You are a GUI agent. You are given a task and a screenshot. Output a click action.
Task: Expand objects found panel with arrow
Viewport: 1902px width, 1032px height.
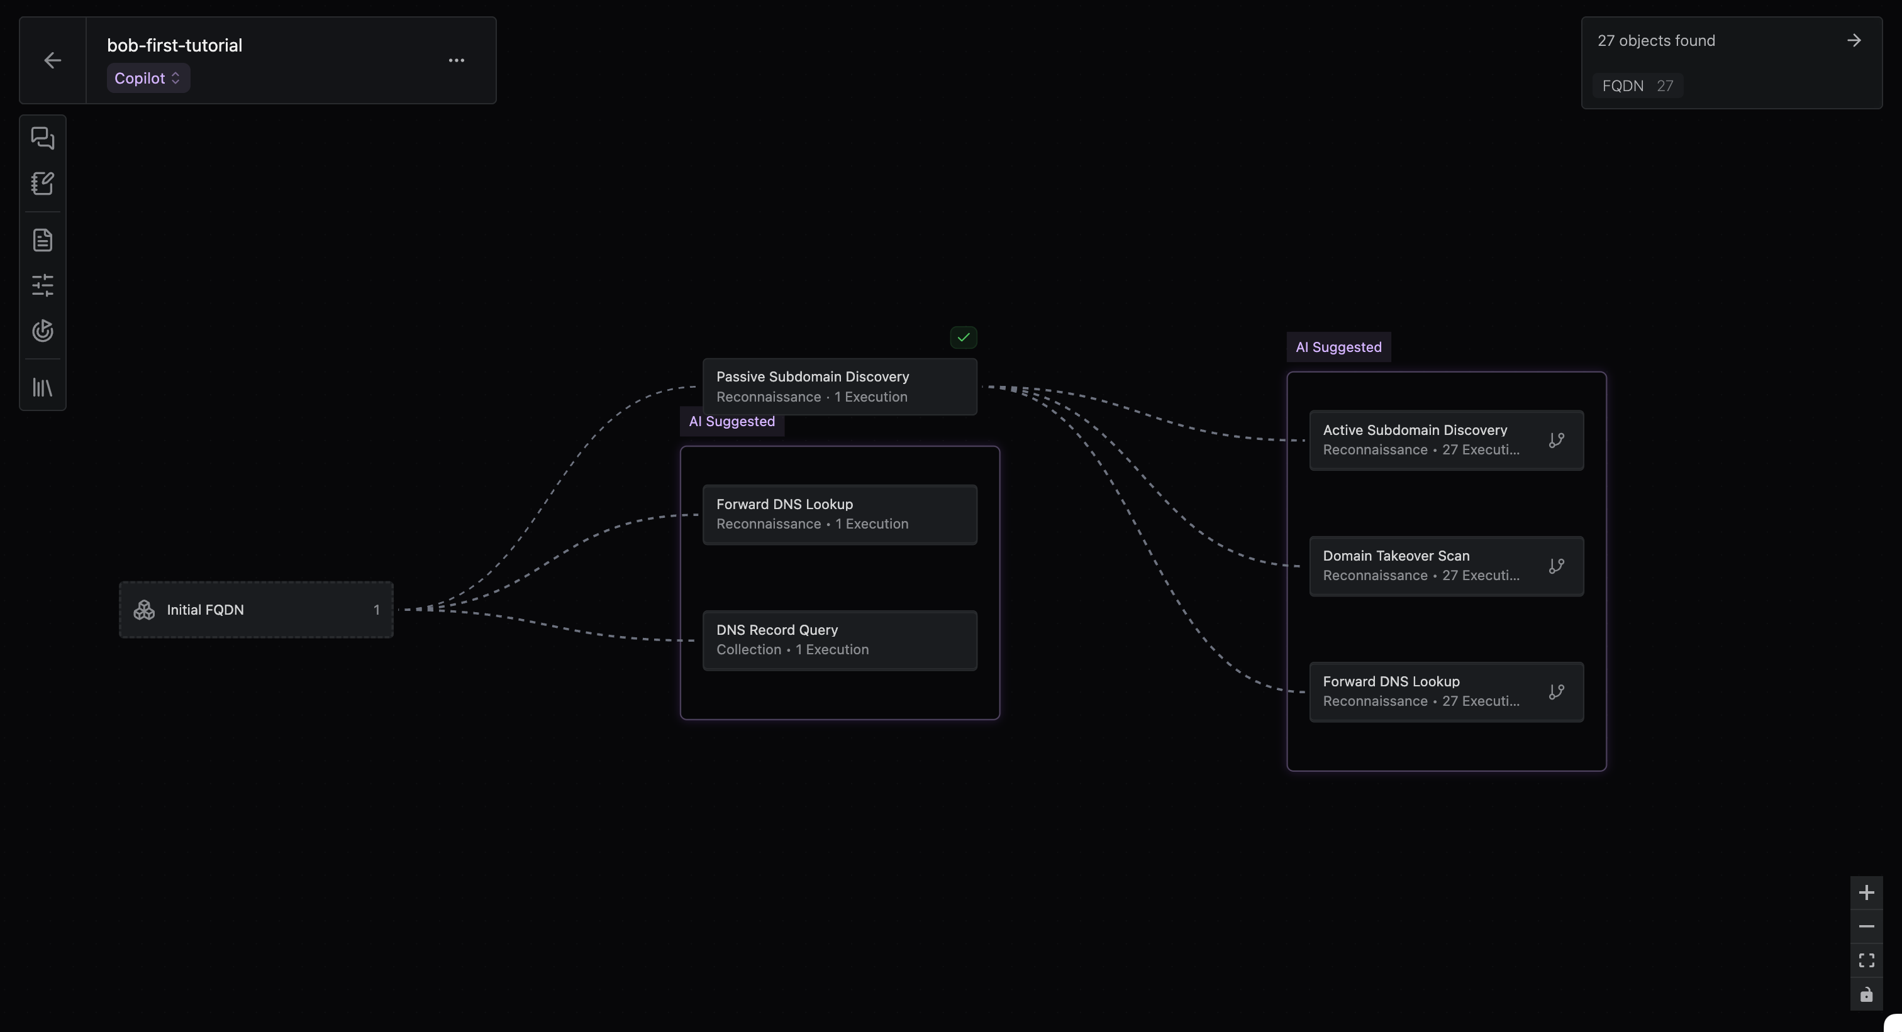tap(1854, 41)
